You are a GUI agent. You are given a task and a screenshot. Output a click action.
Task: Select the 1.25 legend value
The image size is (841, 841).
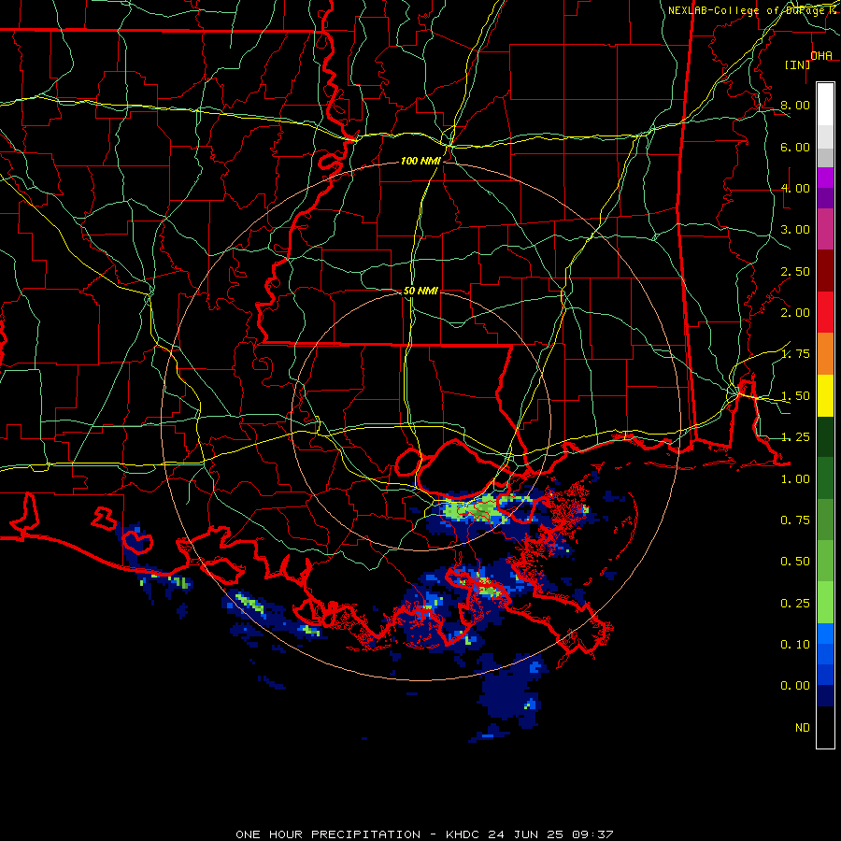point(795,437)
